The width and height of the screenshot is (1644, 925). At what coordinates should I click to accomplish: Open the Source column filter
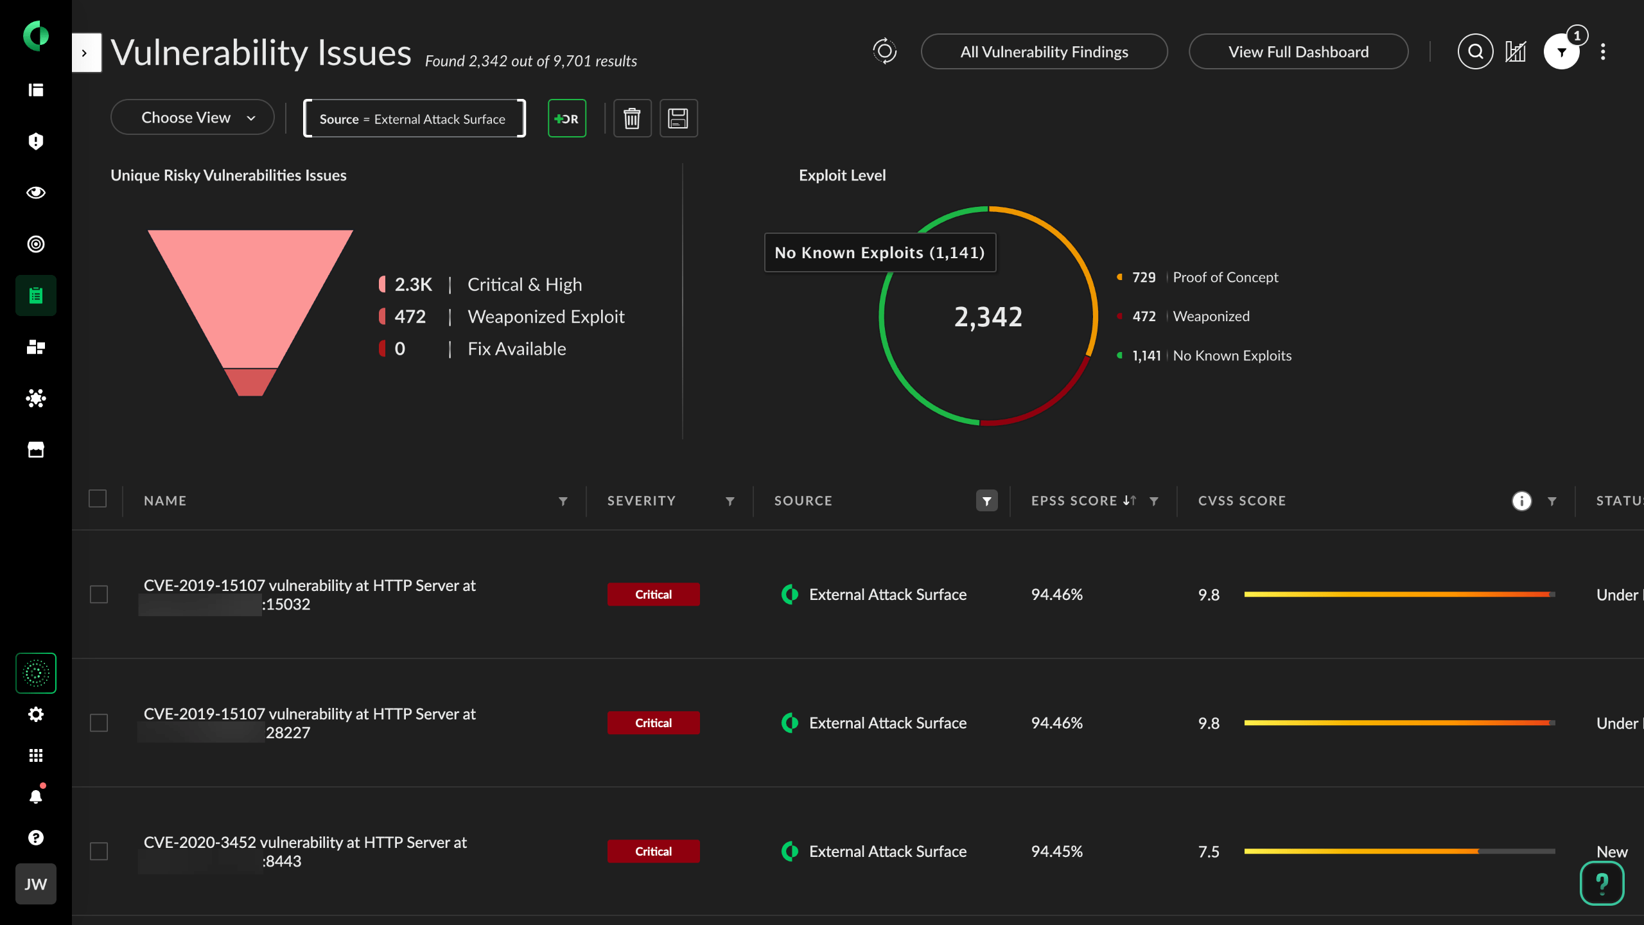986,500
